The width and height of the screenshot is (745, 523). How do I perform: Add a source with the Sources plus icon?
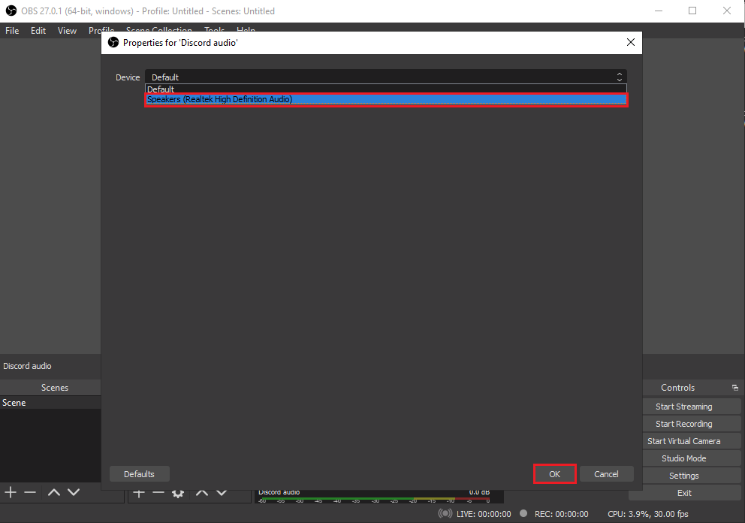point(139,493)
